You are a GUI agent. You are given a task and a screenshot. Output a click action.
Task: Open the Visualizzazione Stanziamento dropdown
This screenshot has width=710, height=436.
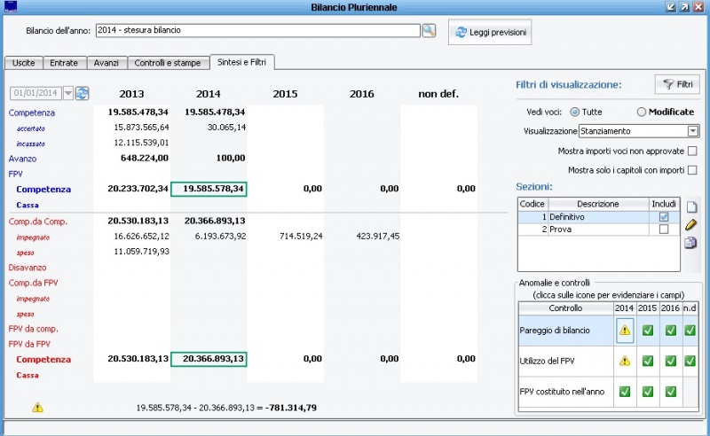click(x=693, y=131)
